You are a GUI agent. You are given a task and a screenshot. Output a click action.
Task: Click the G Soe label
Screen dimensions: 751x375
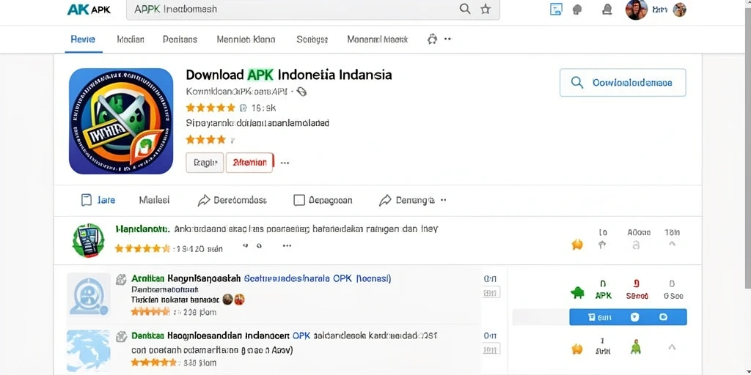[673, 296]
